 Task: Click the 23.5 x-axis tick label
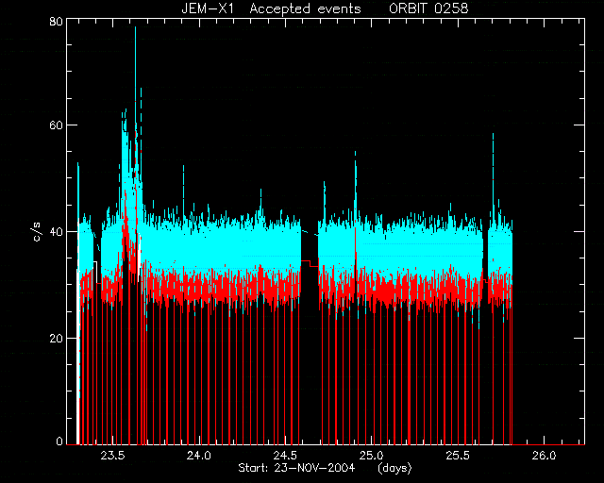(113, 456)
